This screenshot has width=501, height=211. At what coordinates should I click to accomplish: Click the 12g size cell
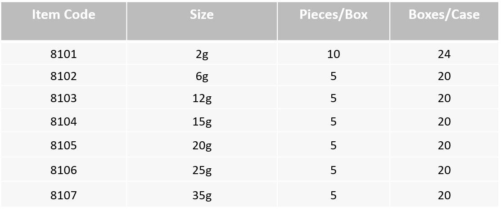pos(202,98)
